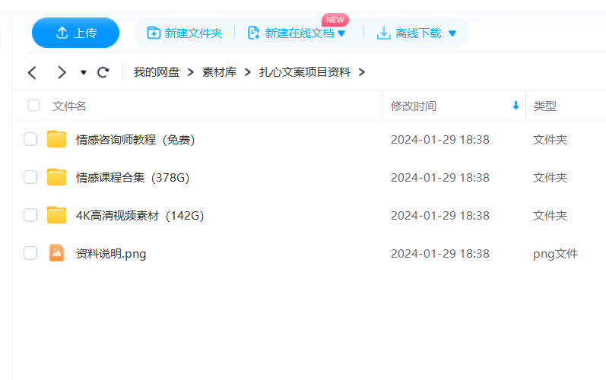Open the 情感咨询师教程 folder icon
The width and height of the screenshot is (606, 380).
pyautogui.click(x=56, y=139)
